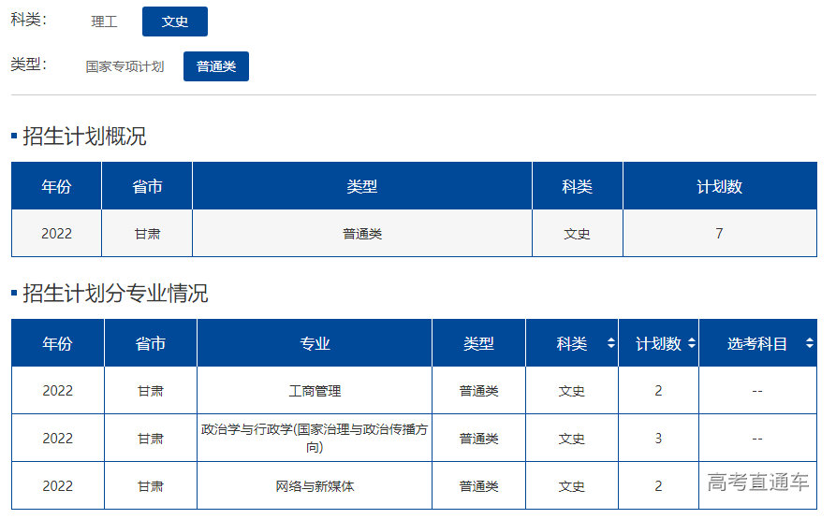Select the 网络与新媒体 major row
The height and width of the screenshot is (519, 836).
tap(315, 485)
